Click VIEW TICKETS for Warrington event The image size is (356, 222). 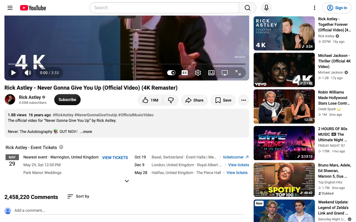(x=115, y=158)
